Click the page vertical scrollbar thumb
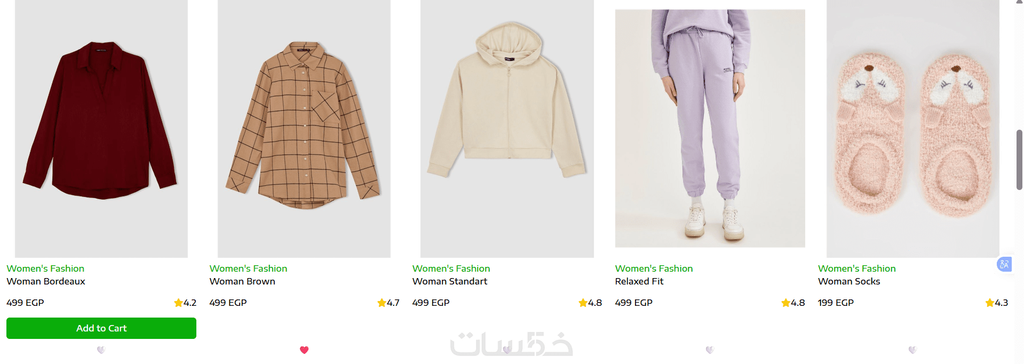 pos(1019,160)
